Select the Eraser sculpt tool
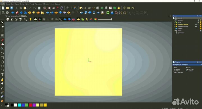Image resolution: width=202 pixels, height=109 pixels. (x=2, y=96)
